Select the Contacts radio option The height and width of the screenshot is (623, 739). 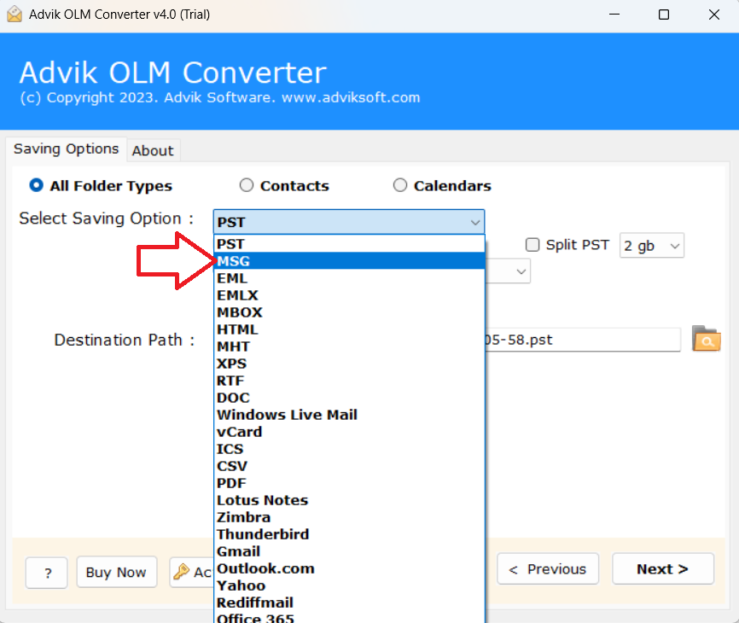(247, 185)
